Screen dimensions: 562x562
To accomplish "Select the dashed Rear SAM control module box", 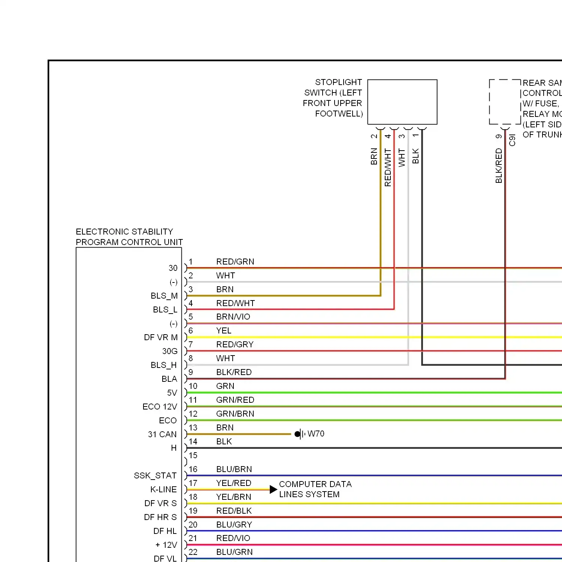I will click(505, 102).
